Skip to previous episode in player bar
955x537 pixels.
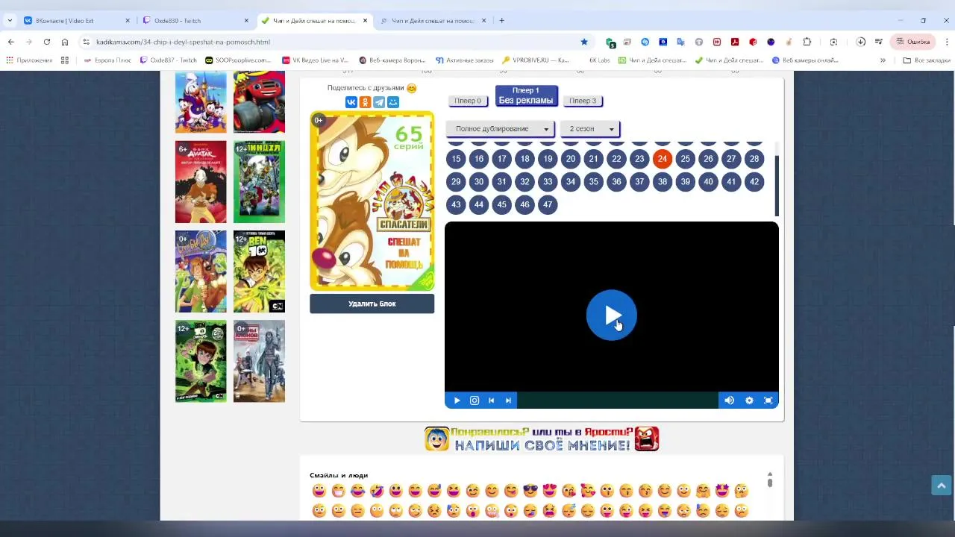tap(491, 401)
